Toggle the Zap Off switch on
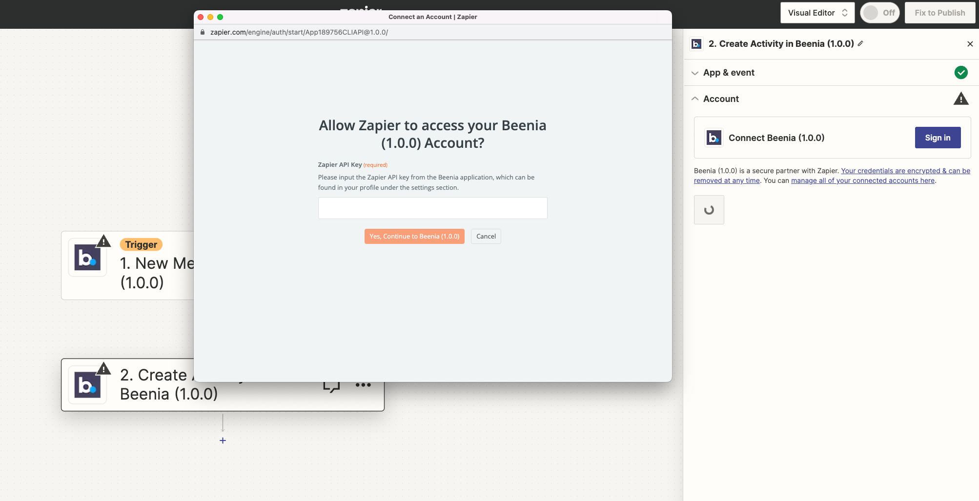This screenshot has width=979, height=501. tap(879, 13)
